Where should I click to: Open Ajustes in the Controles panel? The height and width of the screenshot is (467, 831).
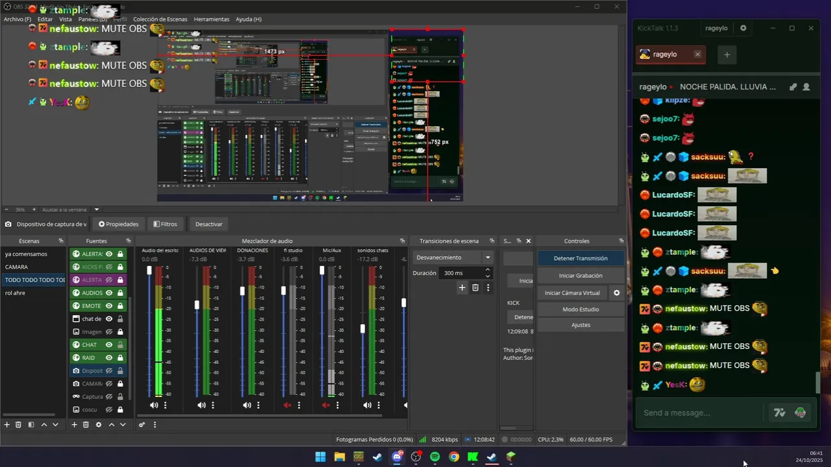[x=580, y=325]
